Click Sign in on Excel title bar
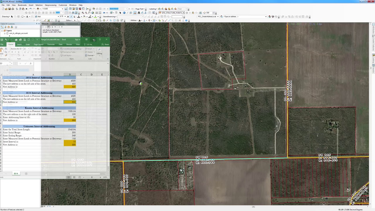The image size is (375, 211). pyautogui.click(x=77, y=40)
